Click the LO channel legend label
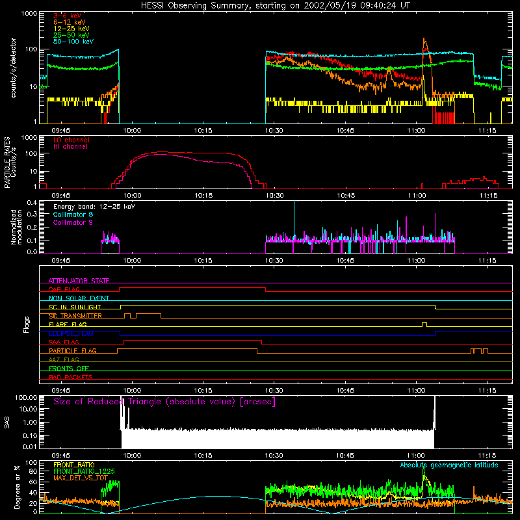The image size is (520, 520). [71, 140]
